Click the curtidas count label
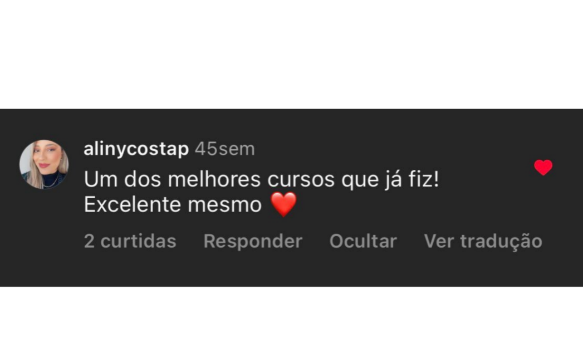The height and width of the screenshot is (338, 583). tap(138, 241)
